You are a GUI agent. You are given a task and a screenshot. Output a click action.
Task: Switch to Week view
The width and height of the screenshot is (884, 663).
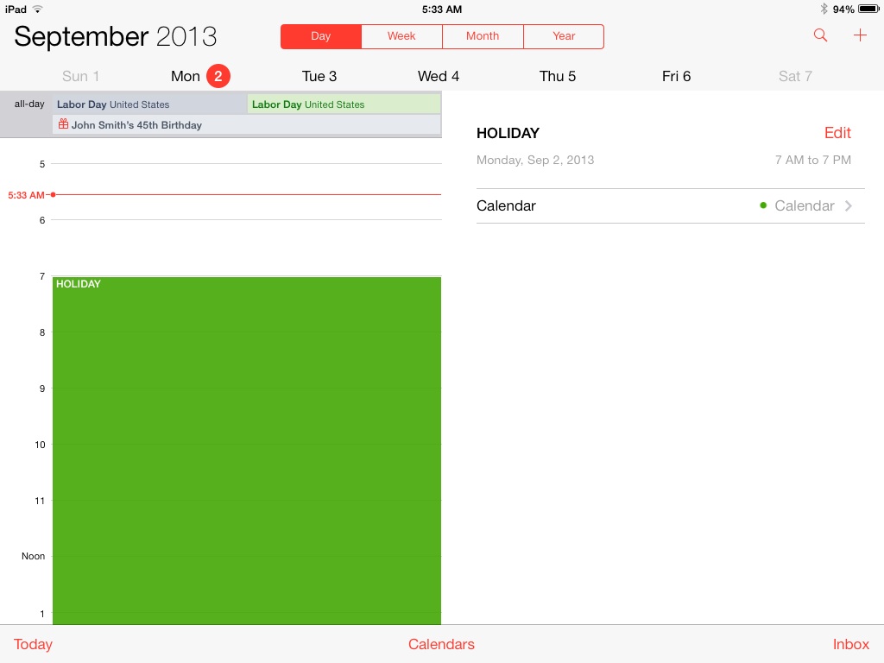click(401, 36)
